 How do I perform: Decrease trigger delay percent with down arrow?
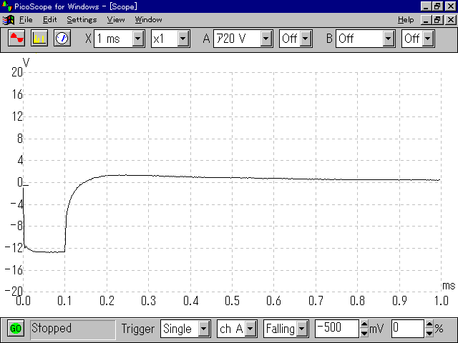pyautogui.click(x=429, y=333)
